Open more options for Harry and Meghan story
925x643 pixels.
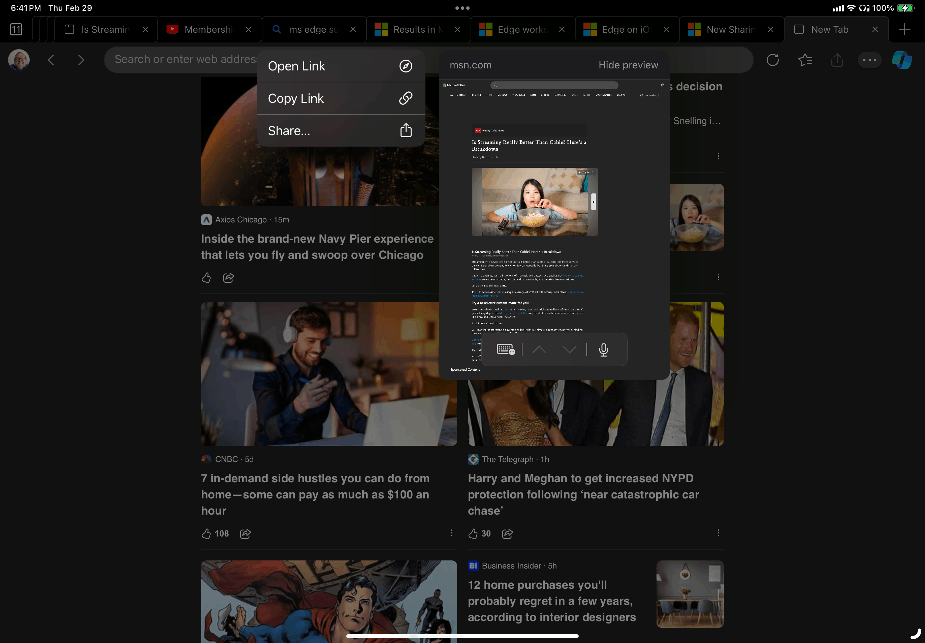point(718,533)
